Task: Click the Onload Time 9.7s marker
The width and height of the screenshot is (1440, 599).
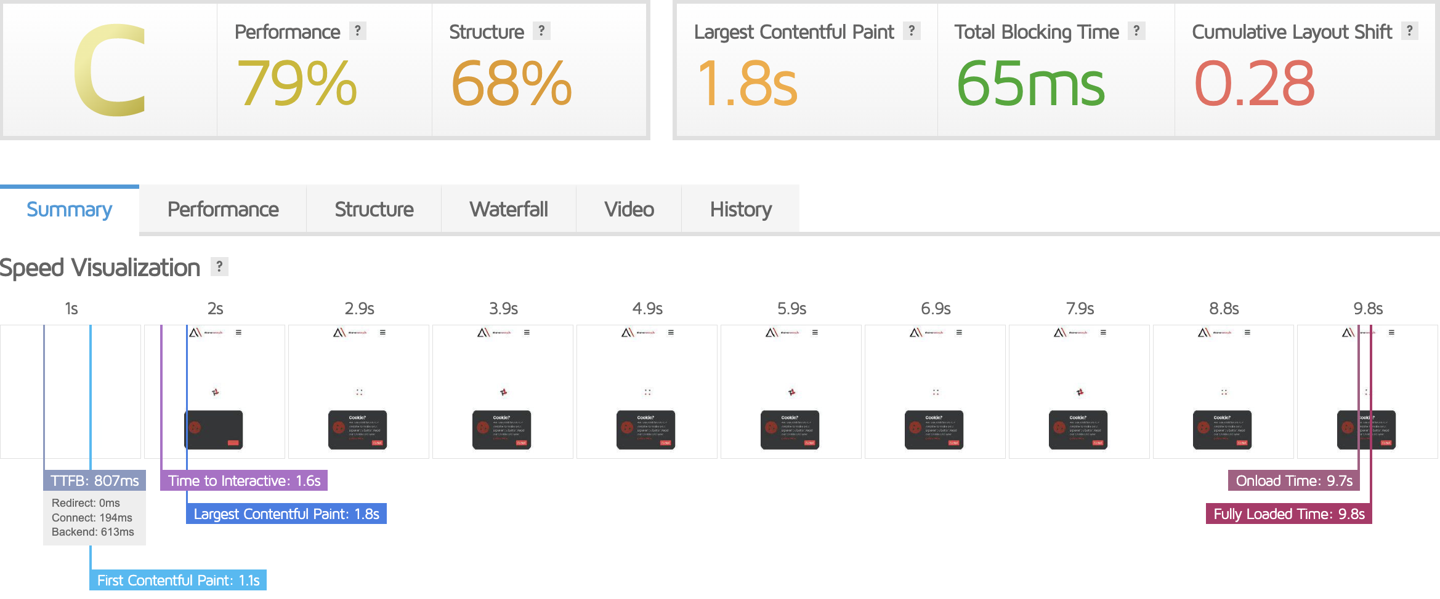Action: pos(1293,481)
